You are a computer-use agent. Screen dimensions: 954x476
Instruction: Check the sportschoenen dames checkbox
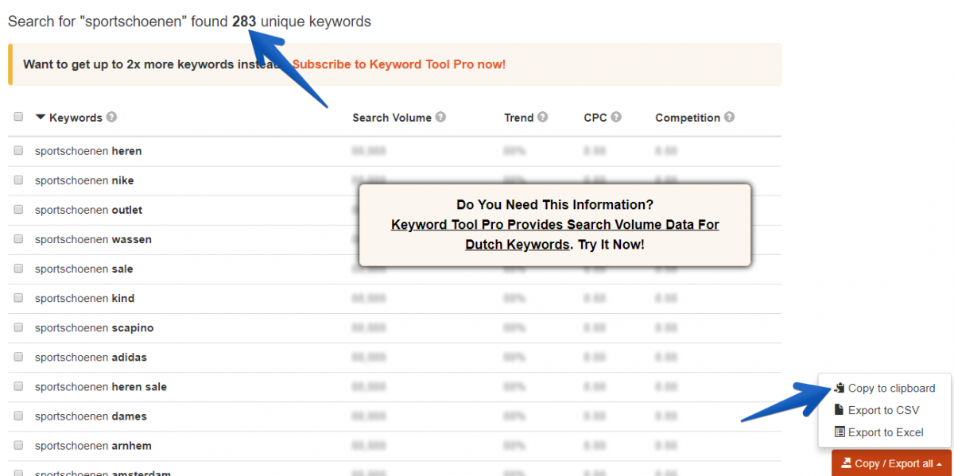click(x=17, y=416)
